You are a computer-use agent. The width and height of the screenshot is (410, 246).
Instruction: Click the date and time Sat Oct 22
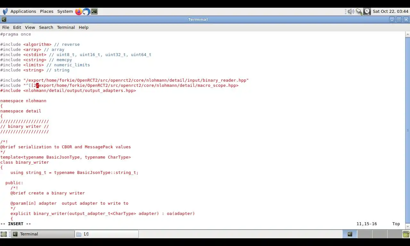(x=390, y=12)
